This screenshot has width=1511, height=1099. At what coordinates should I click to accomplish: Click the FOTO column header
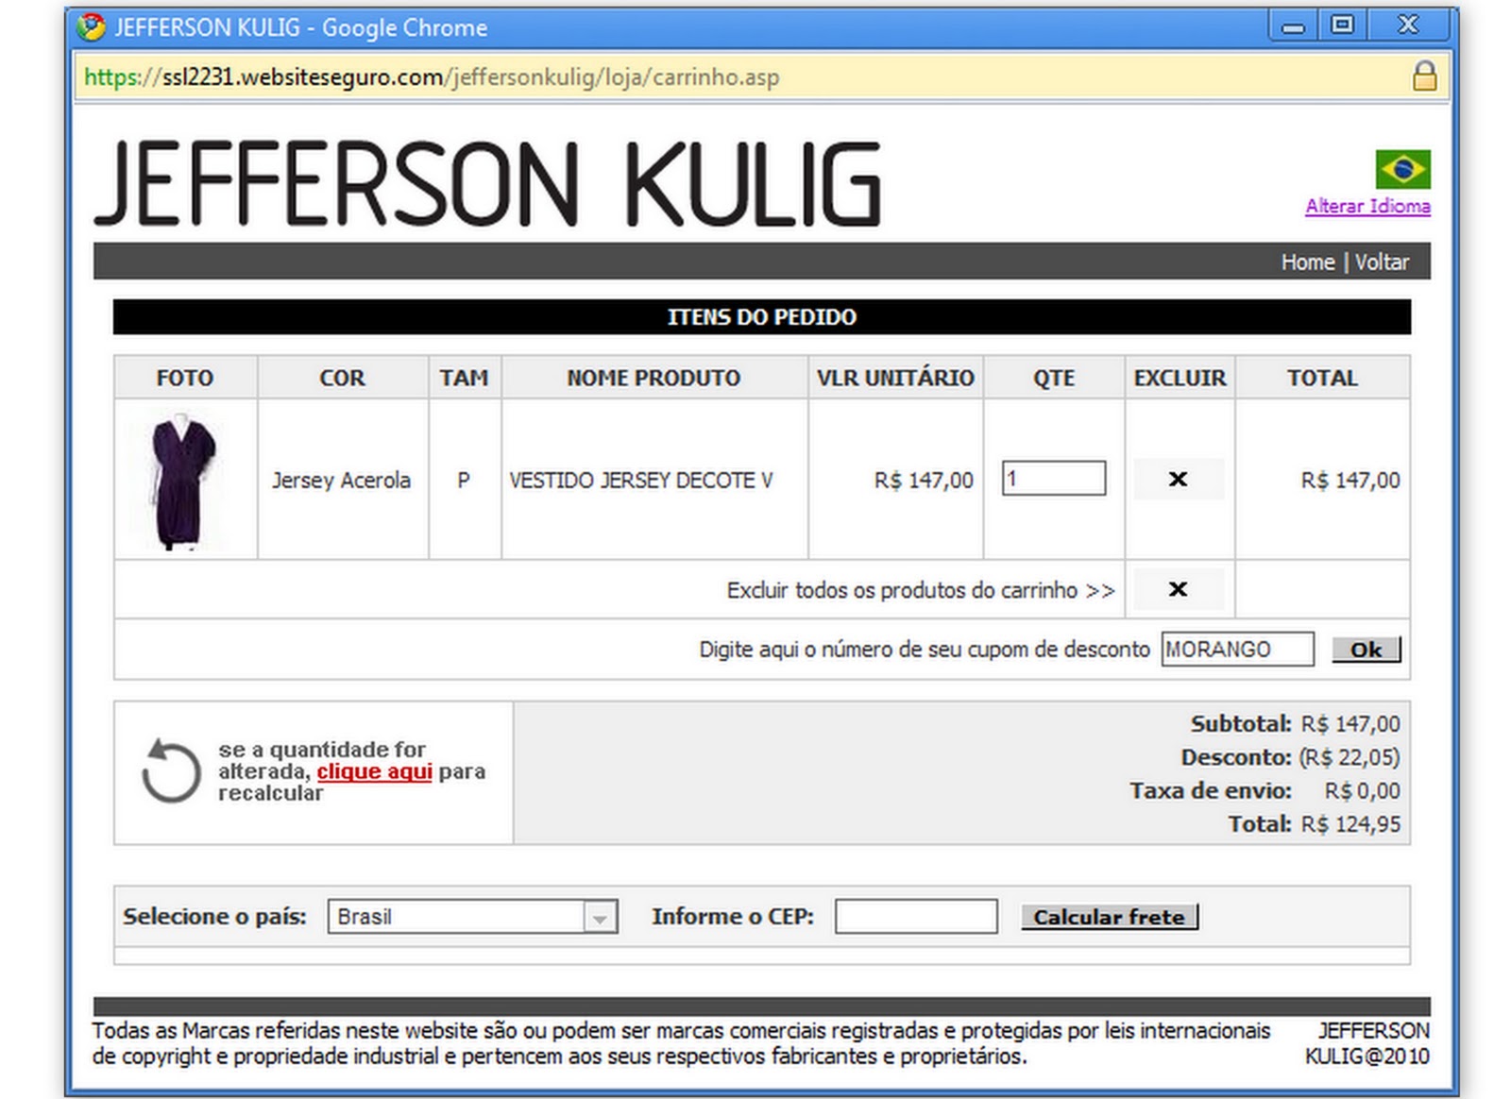pyautogui.click(x=185, y=378)
